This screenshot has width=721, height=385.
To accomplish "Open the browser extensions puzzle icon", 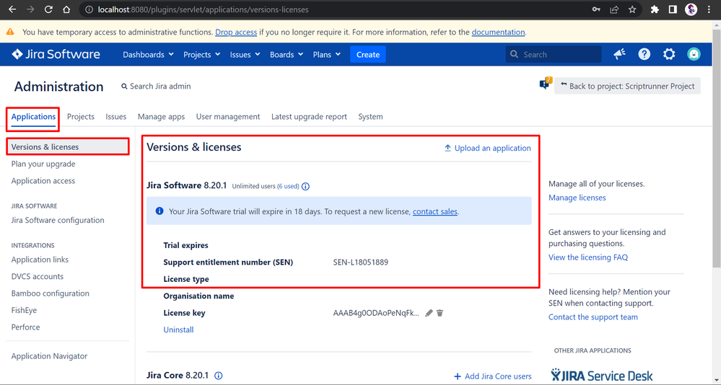I will point(655,9).
